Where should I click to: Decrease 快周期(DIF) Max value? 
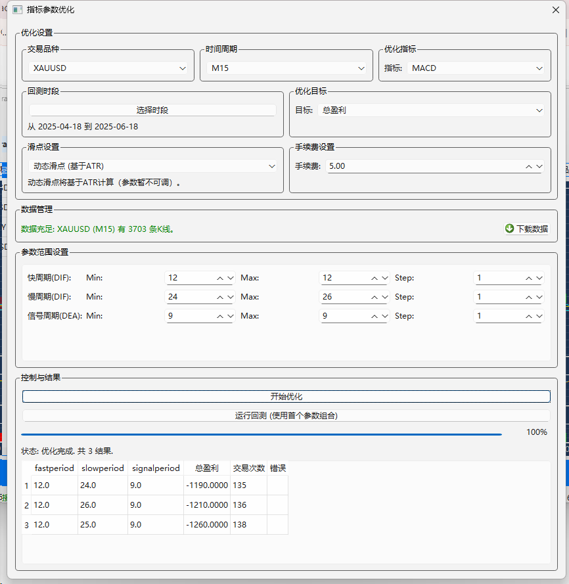coord(385,279)
